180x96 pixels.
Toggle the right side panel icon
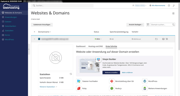(173, 13)
